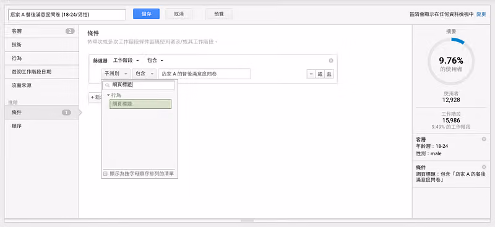
Task: Open the 最初工作階段日期 section
Action: [41, 72]
